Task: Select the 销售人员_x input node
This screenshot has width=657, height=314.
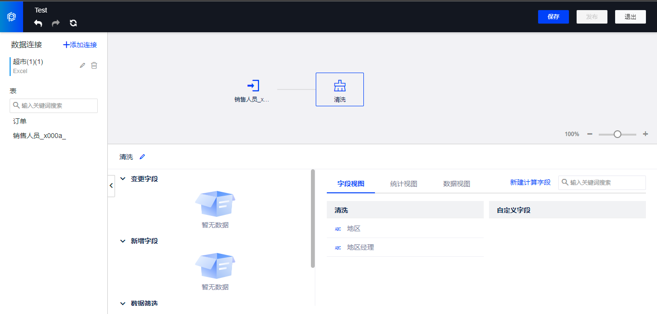Action: click(253, 90)
